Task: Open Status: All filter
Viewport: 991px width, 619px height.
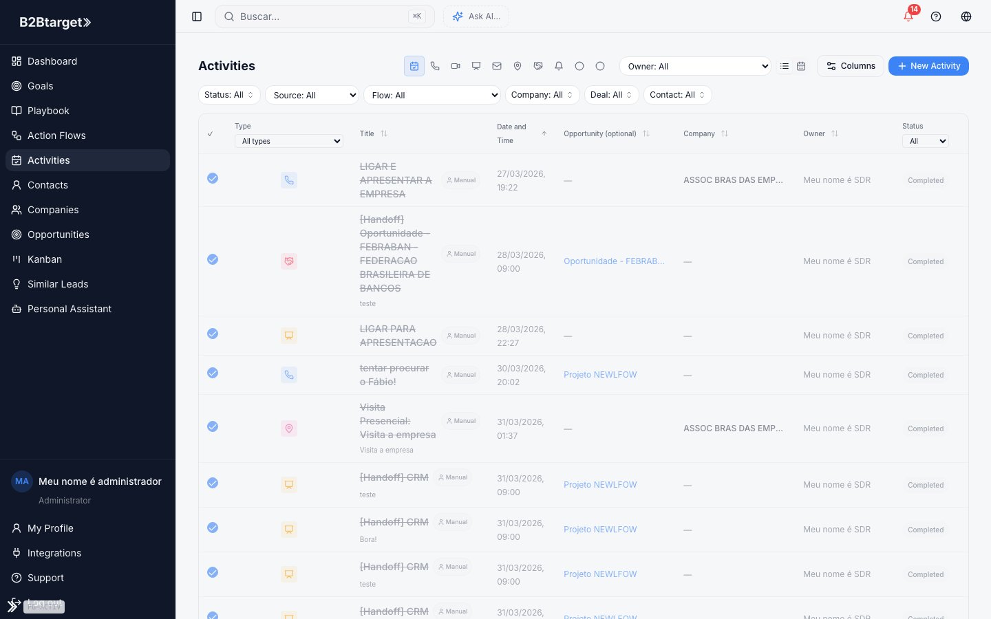Action: click(x=229, y=95)
